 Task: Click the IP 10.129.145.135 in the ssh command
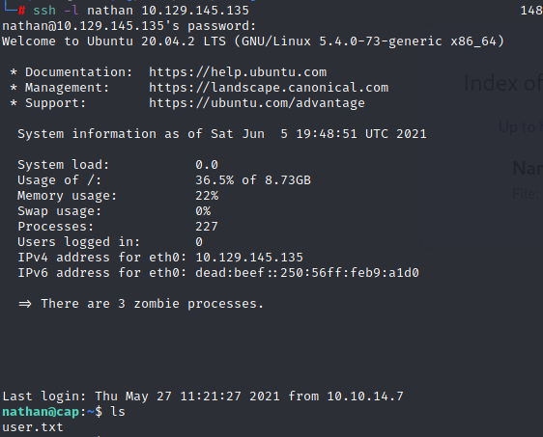tap(195, 11)
